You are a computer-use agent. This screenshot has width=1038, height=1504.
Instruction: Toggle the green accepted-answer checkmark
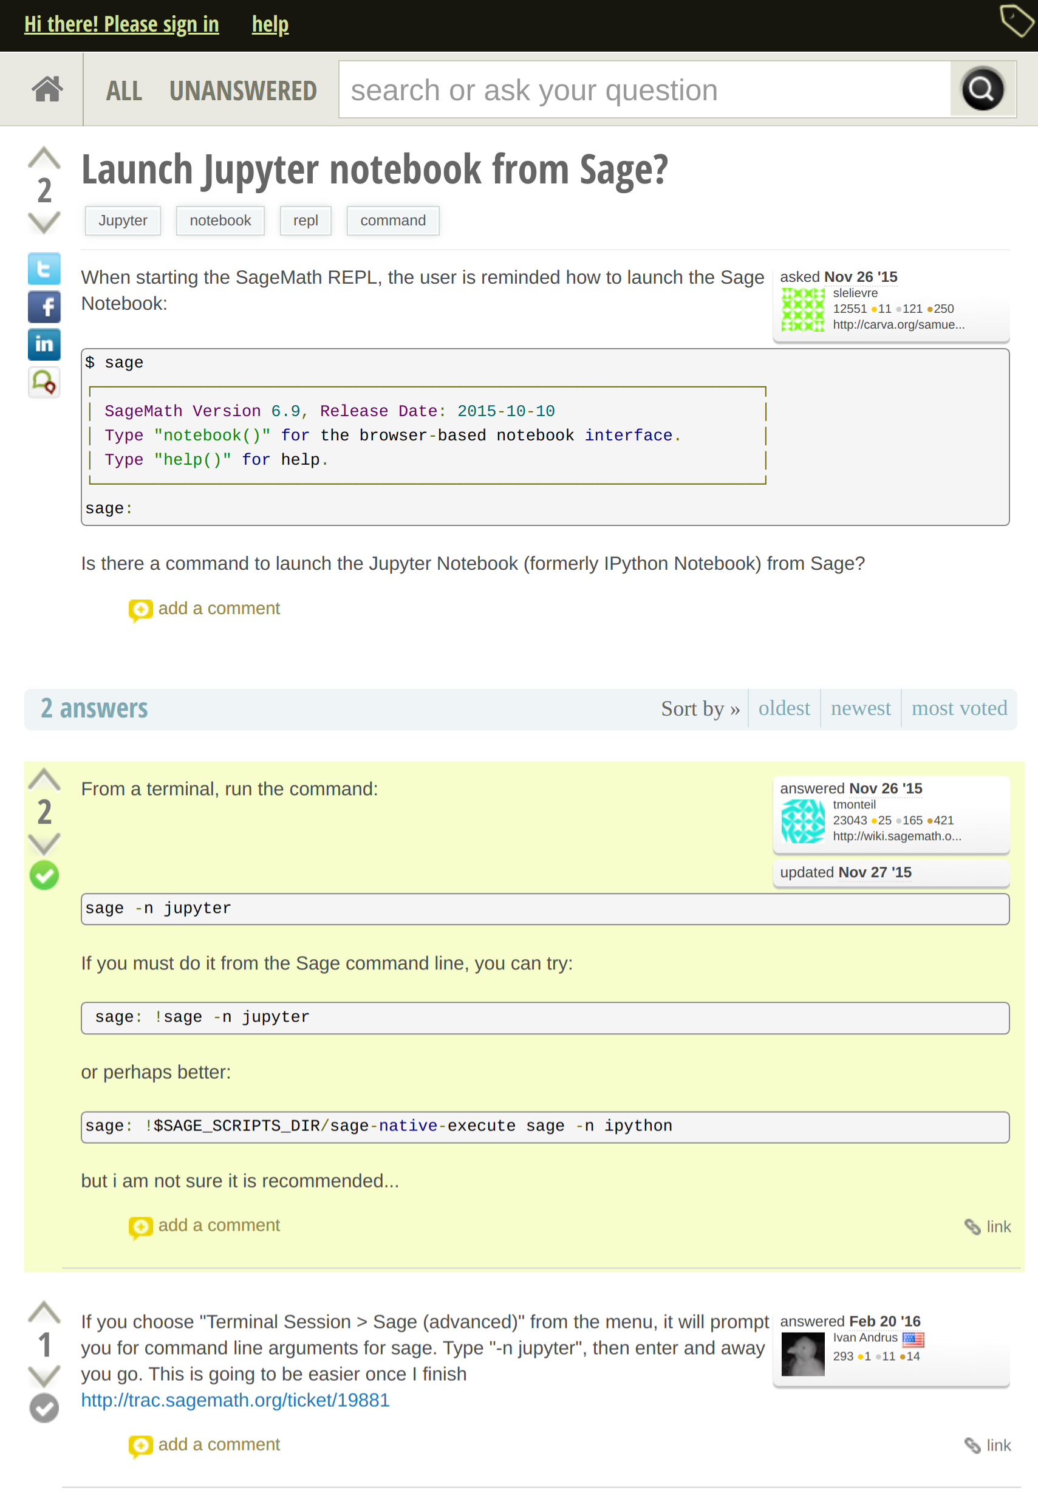tap(44, 875)
